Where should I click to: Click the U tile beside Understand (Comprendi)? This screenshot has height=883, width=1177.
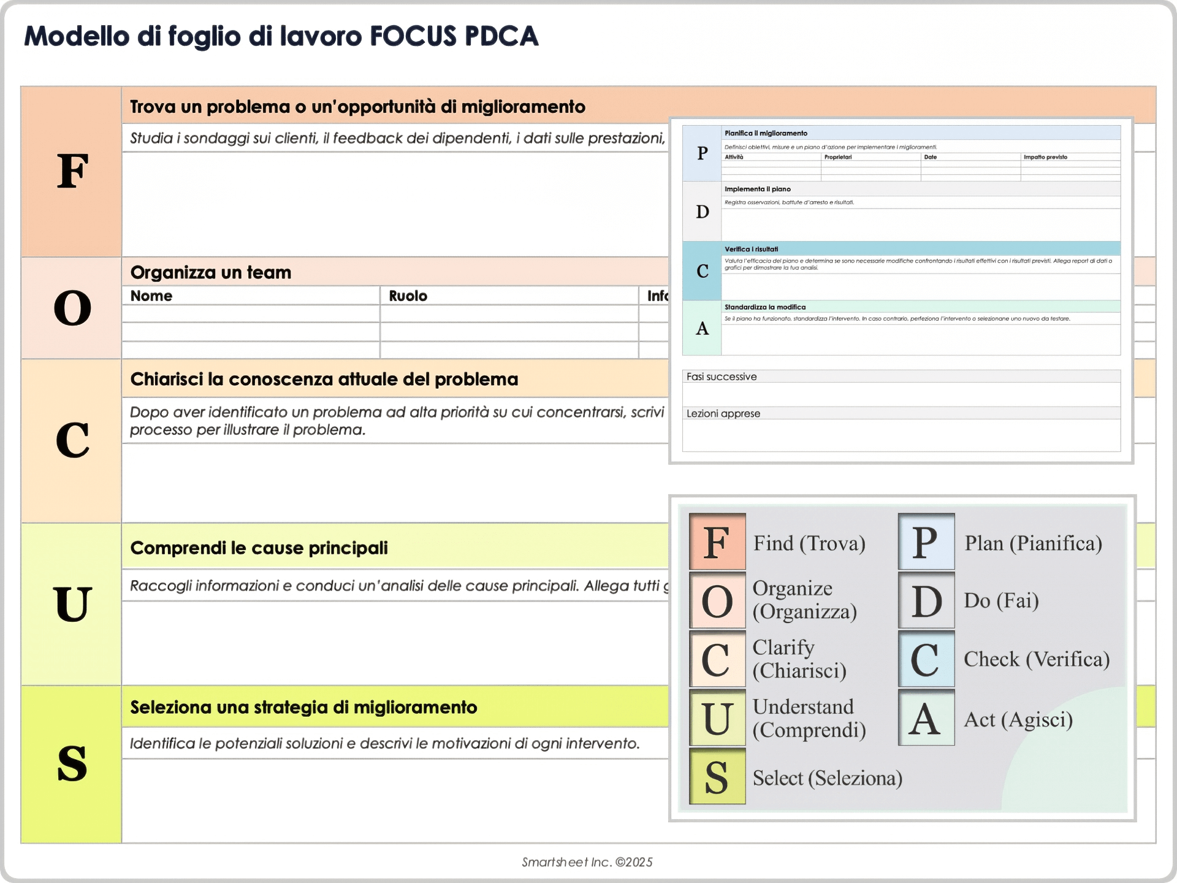point(717,717)
